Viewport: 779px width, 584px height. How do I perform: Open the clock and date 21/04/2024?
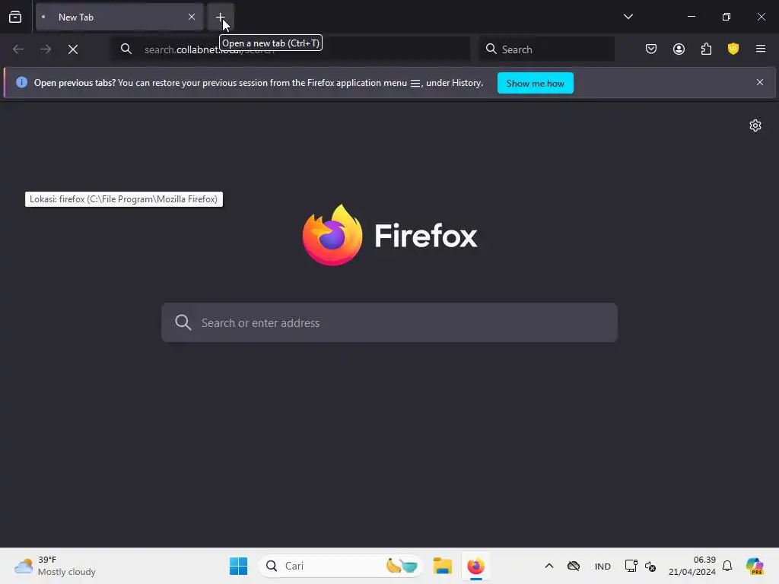pos(692,566)
